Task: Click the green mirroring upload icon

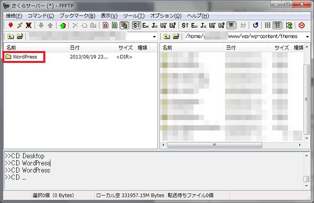Action: pyautogui.click(x=63, y=26)
